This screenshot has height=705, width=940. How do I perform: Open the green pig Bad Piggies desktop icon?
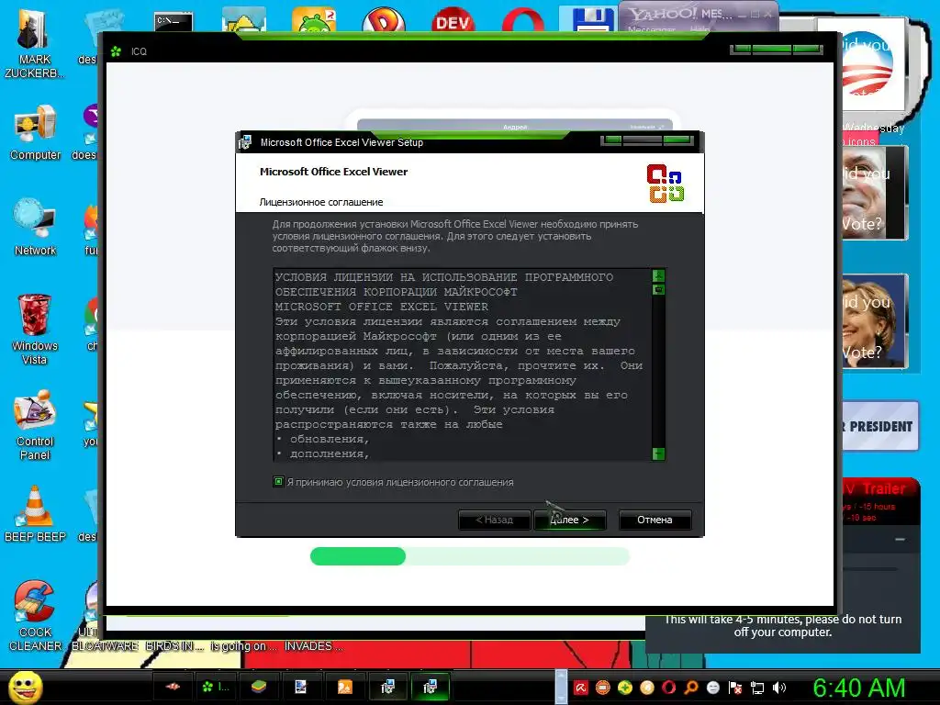click(x=314, y=20)
